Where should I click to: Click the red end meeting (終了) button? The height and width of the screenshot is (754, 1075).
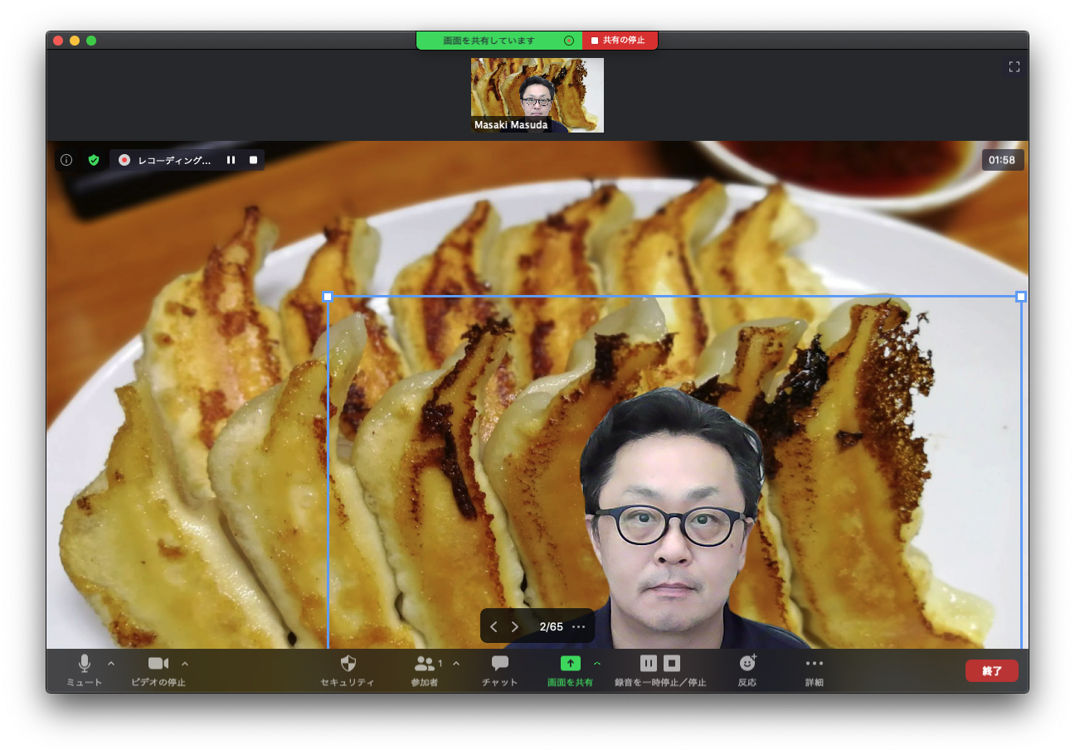991,670
